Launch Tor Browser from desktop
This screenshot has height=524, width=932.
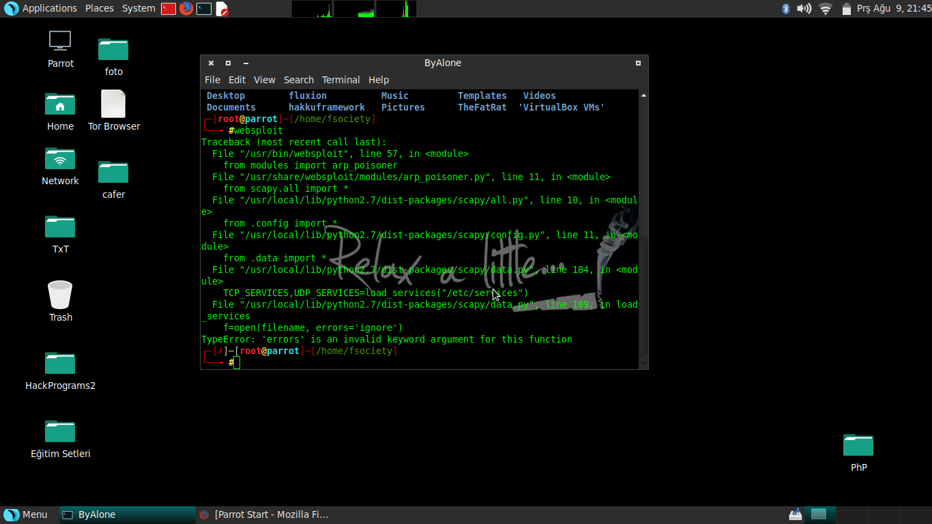(113, 111)
